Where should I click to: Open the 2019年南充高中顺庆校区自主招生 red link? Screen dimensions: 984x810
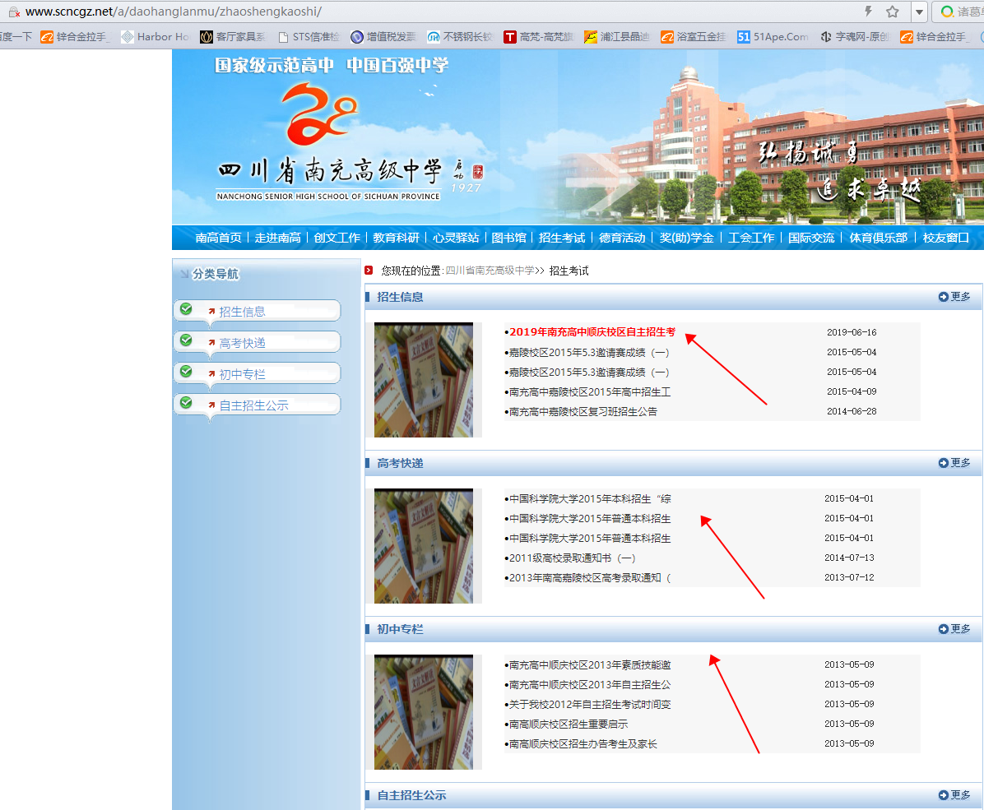(592, 332)
